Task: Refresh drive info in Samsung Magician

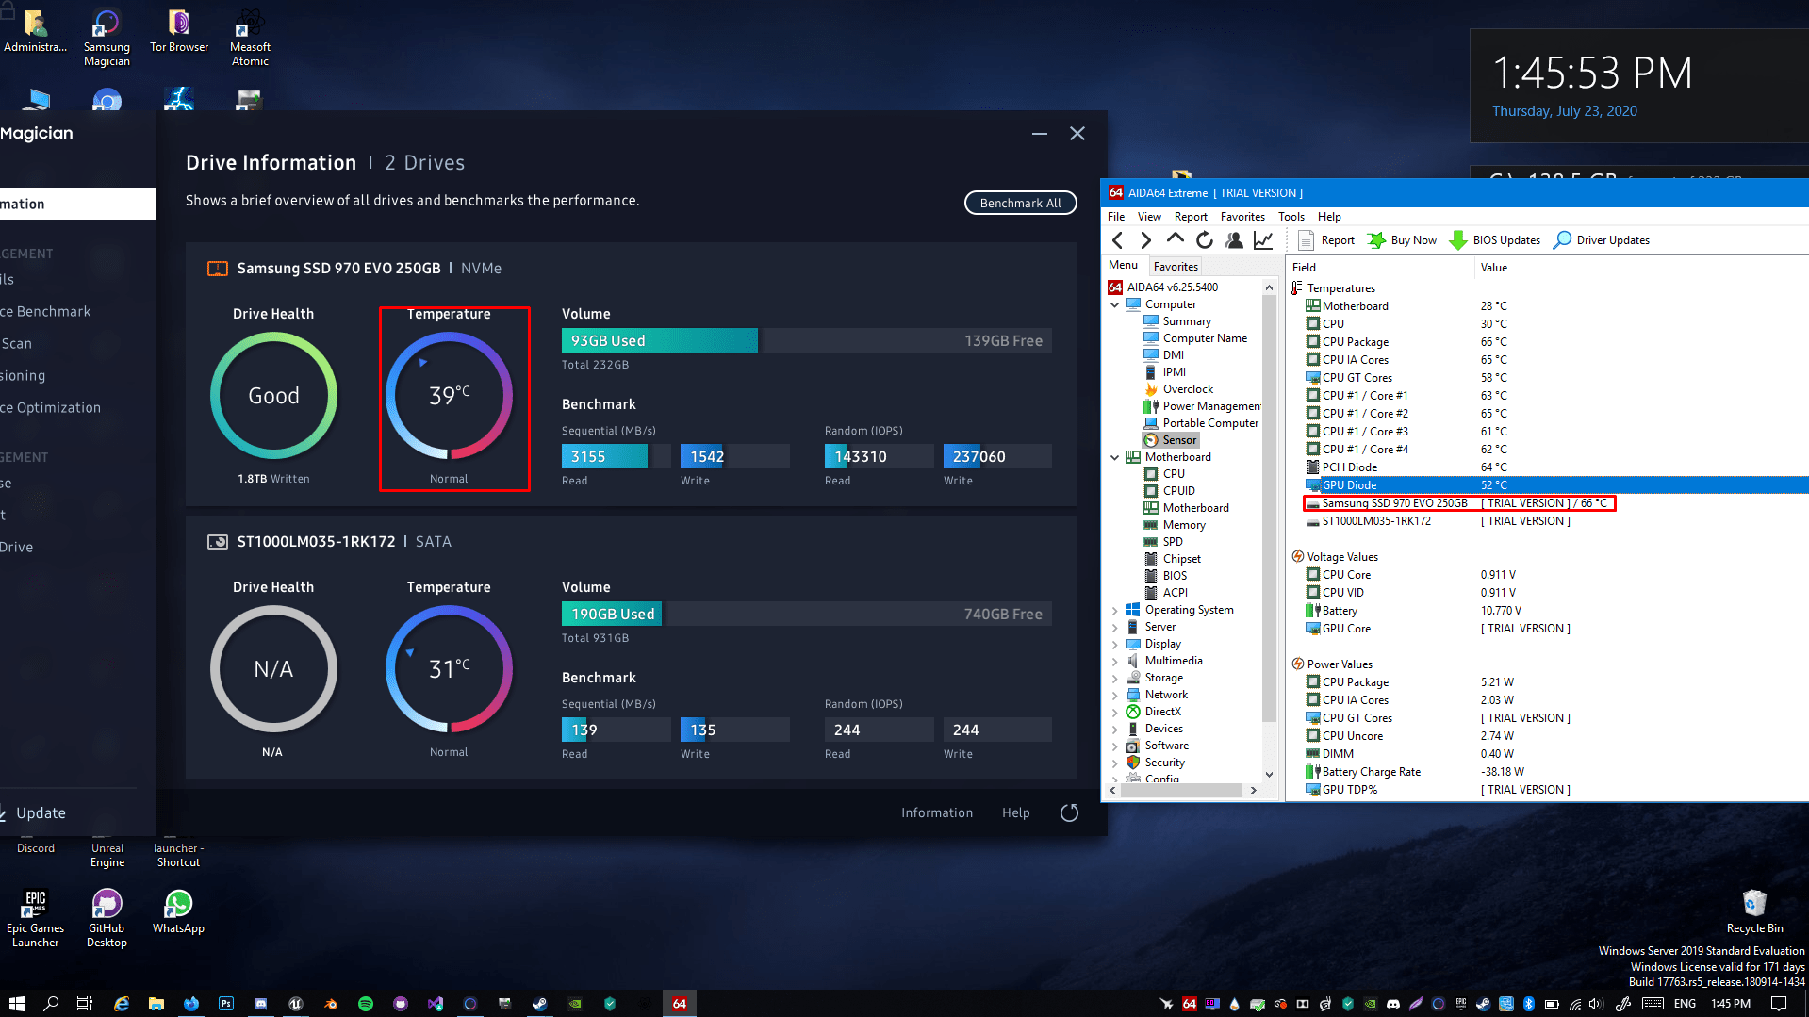Action: (x=1069, y=812)
